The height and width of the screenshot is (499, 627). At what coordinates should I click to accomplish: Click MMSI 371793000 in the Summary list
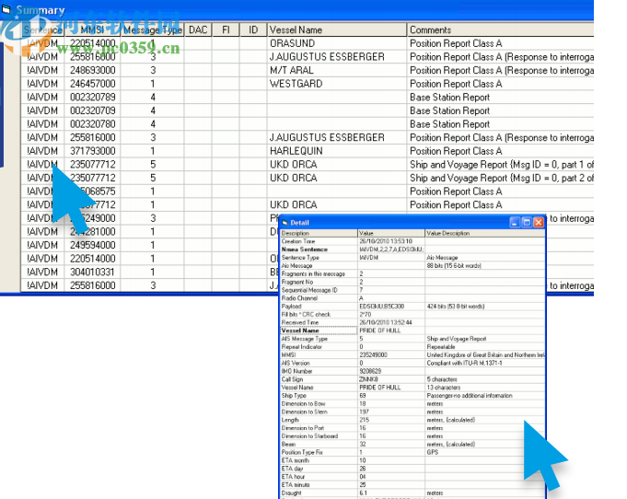(x=93, y=151)
